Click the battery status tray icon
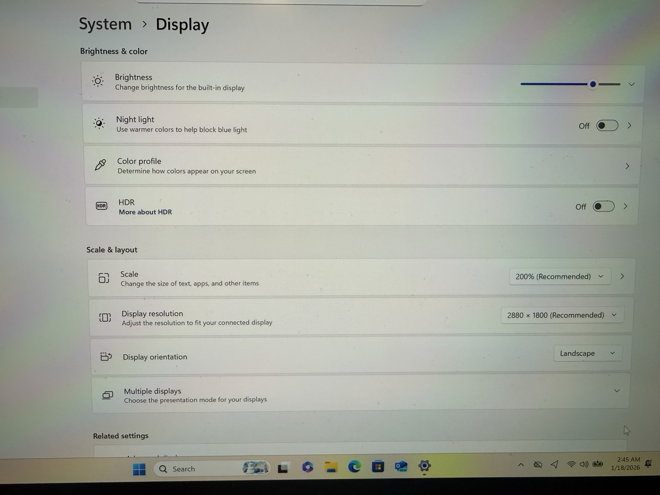This screenshot has width=660, height=495. (598, 464)
